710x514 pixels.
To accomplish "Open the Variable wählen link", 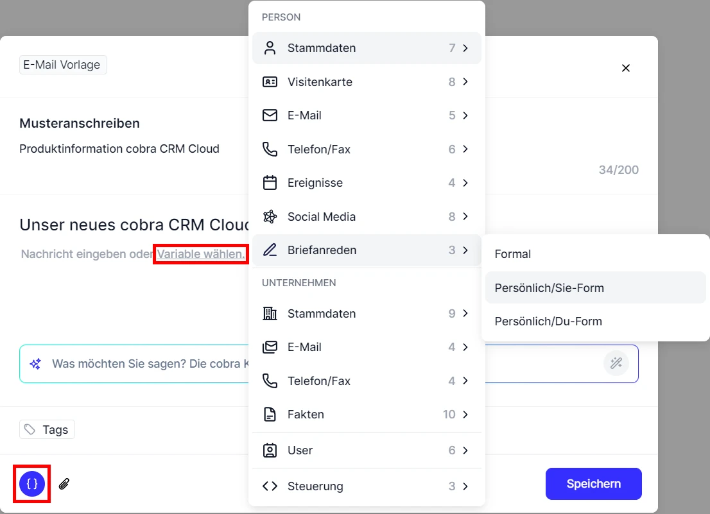I will [x=200, y=254].
